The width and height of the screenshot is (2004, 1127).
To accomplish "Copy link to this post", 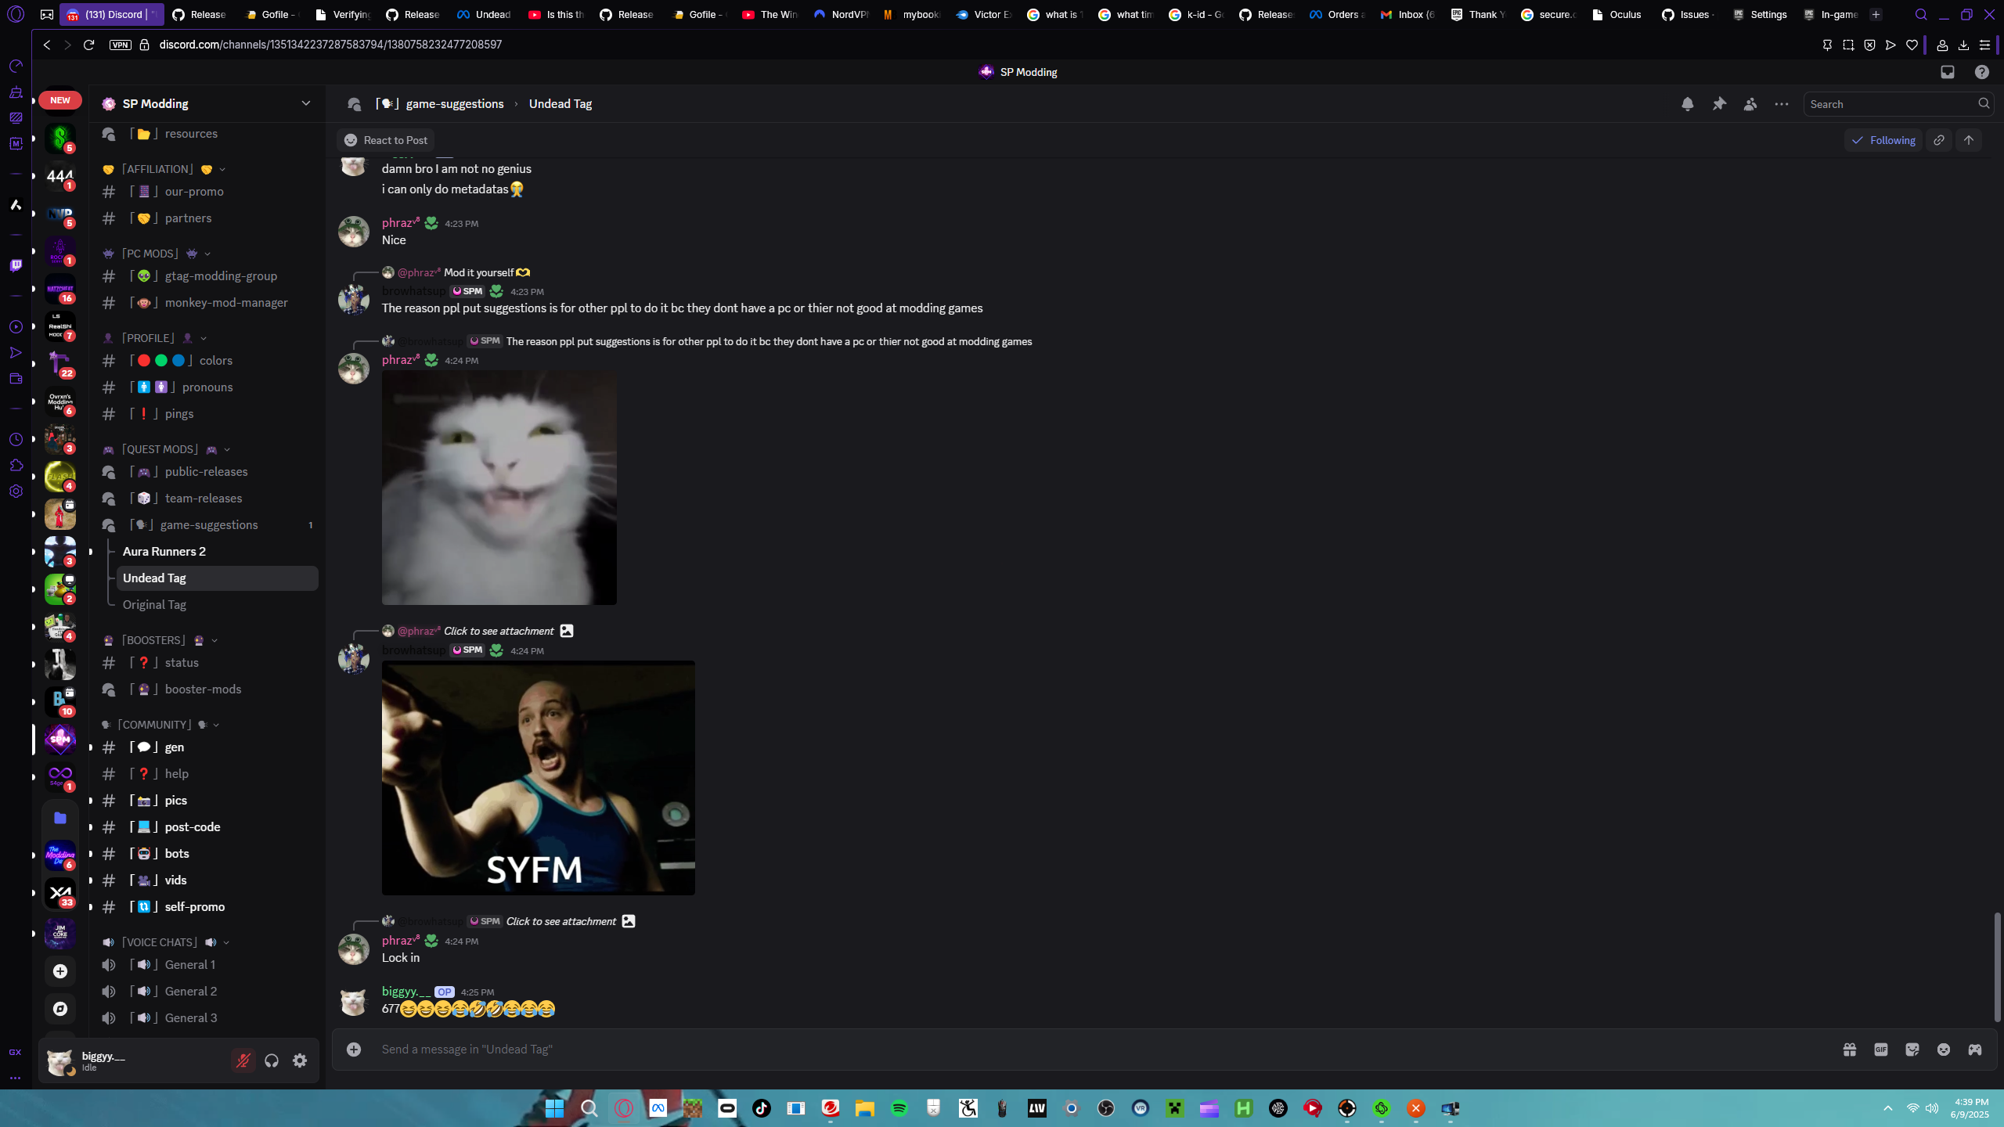I will click(x=1939, y=140).
